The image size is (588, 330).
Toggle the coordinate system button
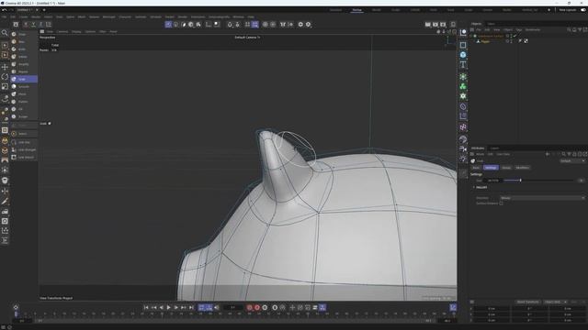pos(49,25)
